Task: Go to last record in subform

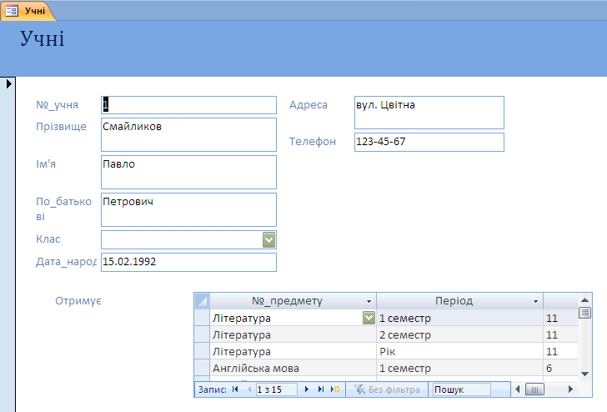Action: 320,389
